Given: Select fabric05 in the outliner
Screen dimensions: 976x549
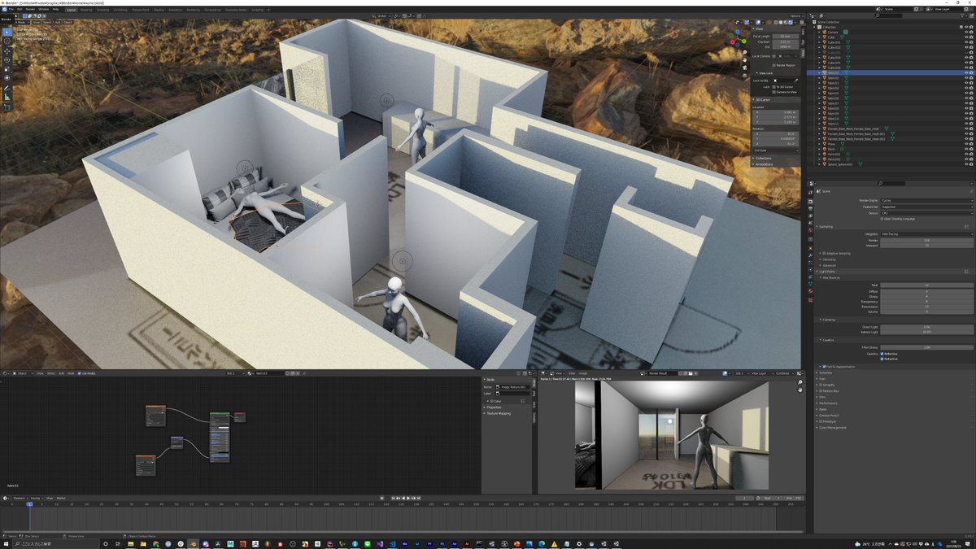Looking at the screenshot, I should click(x=833, y=94).
